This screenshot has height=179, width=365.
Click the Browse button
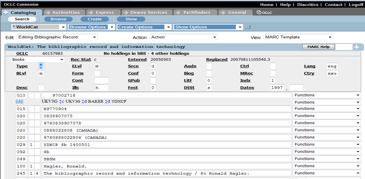point(58,19)
